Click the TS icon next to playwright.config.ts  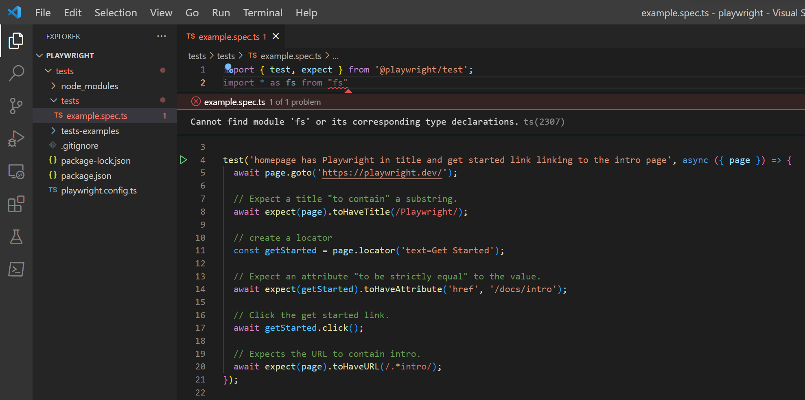pos(53,190)
